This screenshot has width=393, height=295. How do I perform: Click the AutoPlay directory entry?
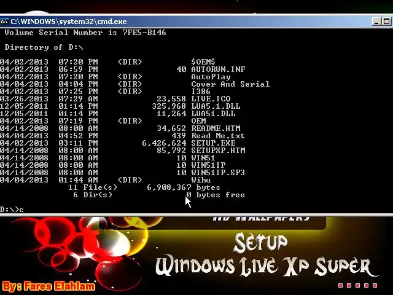pyautogui.click(x=211, y=77)
